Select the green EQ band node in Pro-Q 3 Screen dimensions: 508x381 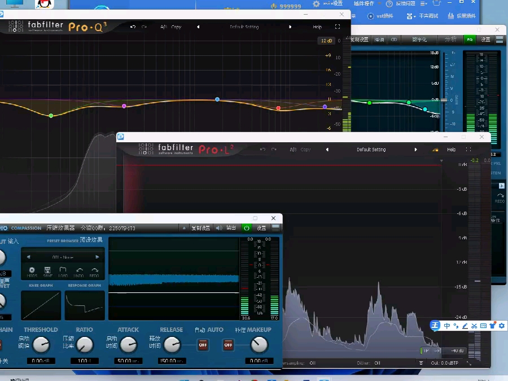pyautogui.click(x=51, y=116)
